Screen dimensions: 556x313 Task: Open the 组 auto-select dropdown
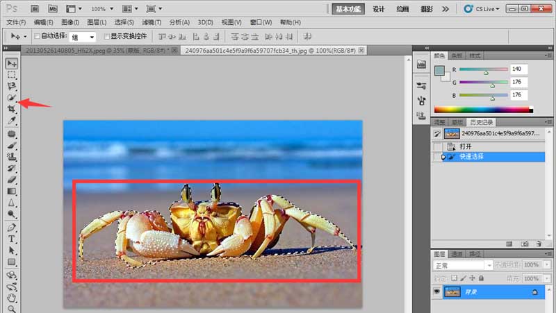pyautogui.click(x=83, y=37)
